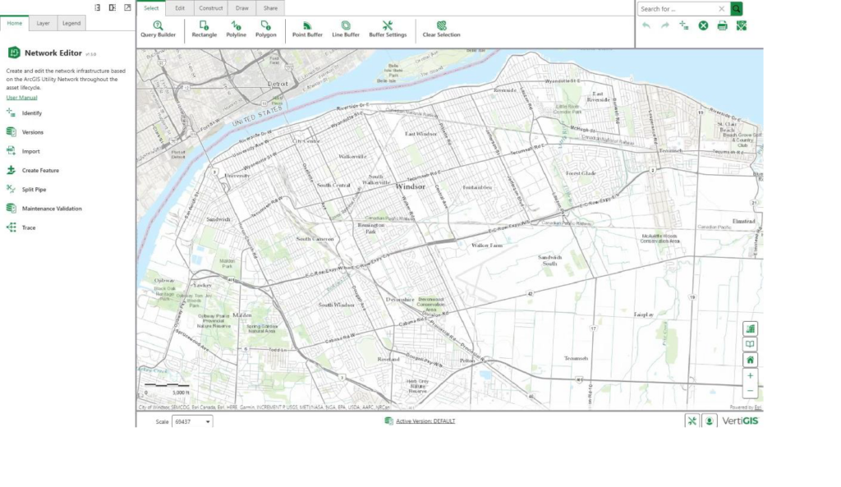841x487 pixels.
Task: Click in the Search for field
Action: [x=677, y=9]
